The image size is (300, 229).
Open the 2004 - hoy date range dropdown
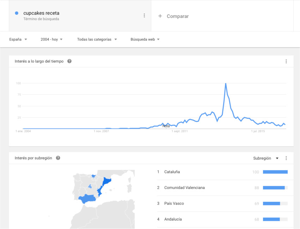pyautogui.click(x=52, y=39)
